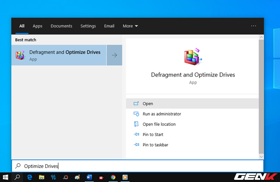The height and width of the screenshot is (182, 280).
Task: Open the Go TV app on the taskbar
Action: click(x=53, y=177)
